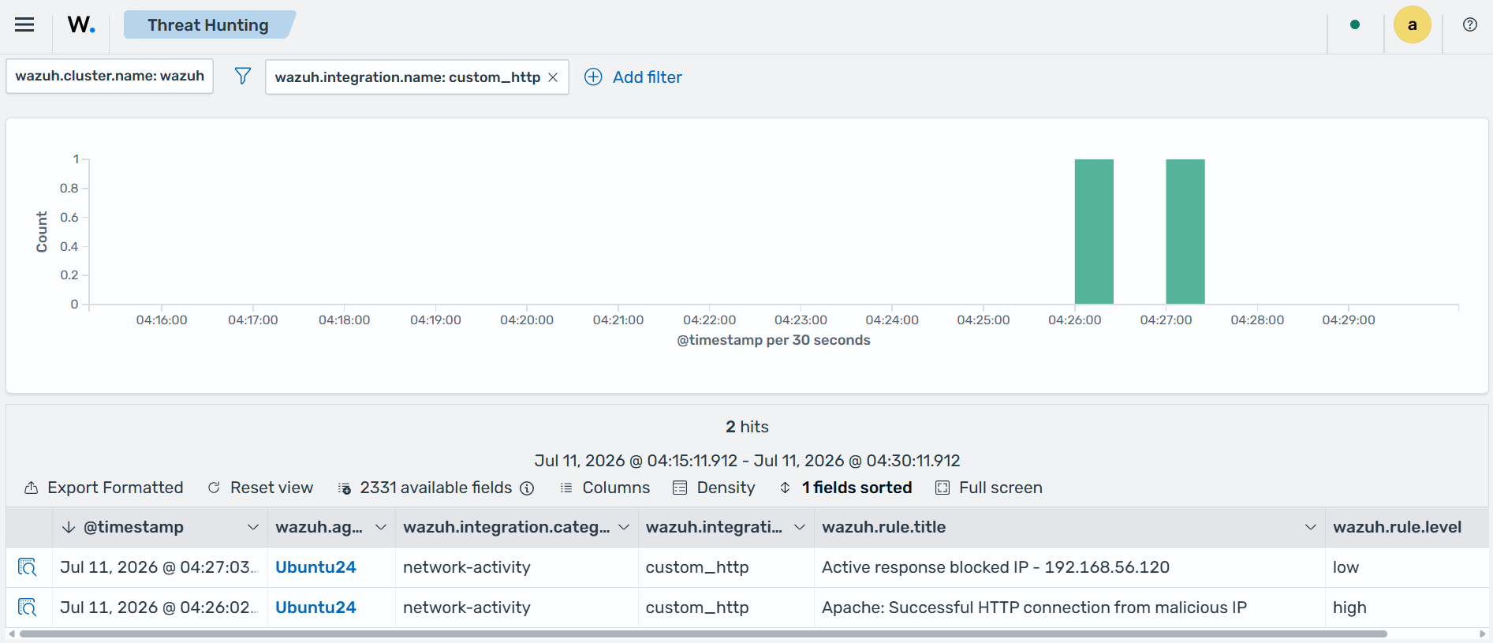Open the filter funnel options icon
1493x643 pixels.
tap(243, 76)
